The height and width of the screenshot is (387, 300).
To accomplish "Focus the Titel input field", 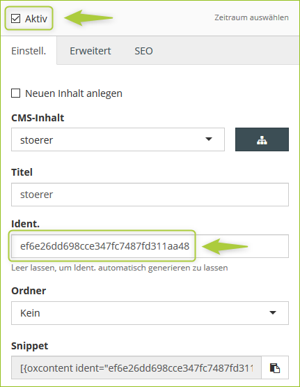I will tap(150, 195).
